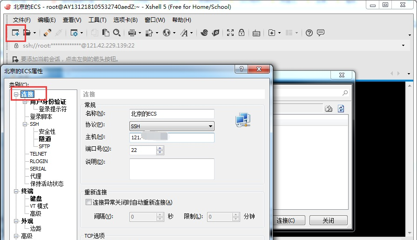The width and height of the screenshot is (417, 240).
Task: Click the Help question mark toolbar icon
Action: 309,33
